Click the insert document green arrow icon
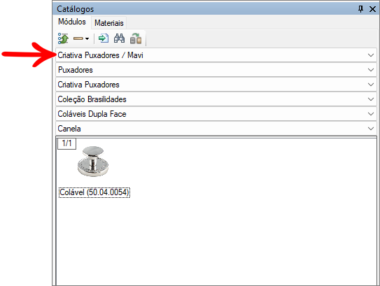The height and width of the screenshot is (286, 380). pyautogui.click(x=104, y=38)
